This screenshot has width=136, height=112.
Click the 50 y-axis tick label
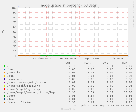point(15,32)
